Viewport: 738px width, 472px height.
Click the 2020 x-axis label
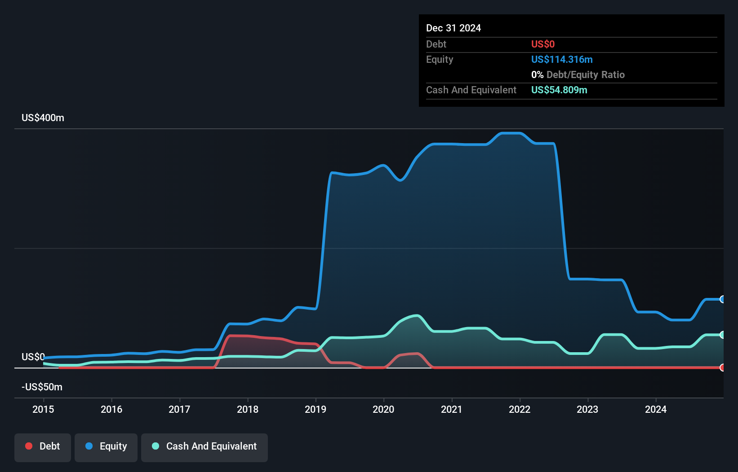point(383,409)
